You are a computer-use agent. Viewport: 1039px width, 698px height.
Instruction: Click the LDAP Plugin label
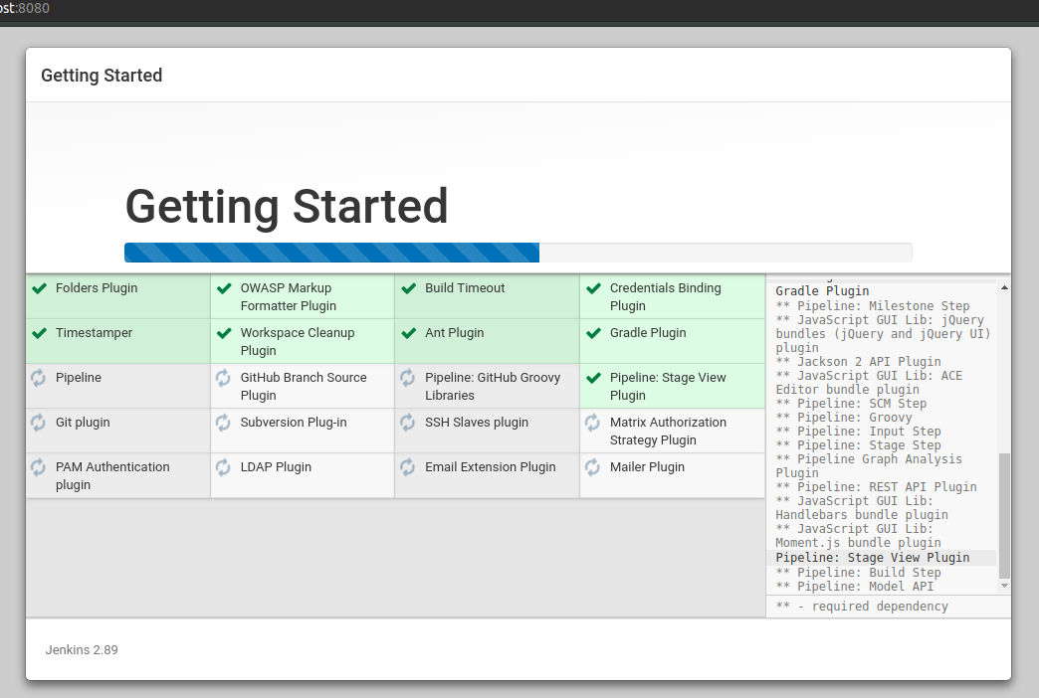[276, 467]
